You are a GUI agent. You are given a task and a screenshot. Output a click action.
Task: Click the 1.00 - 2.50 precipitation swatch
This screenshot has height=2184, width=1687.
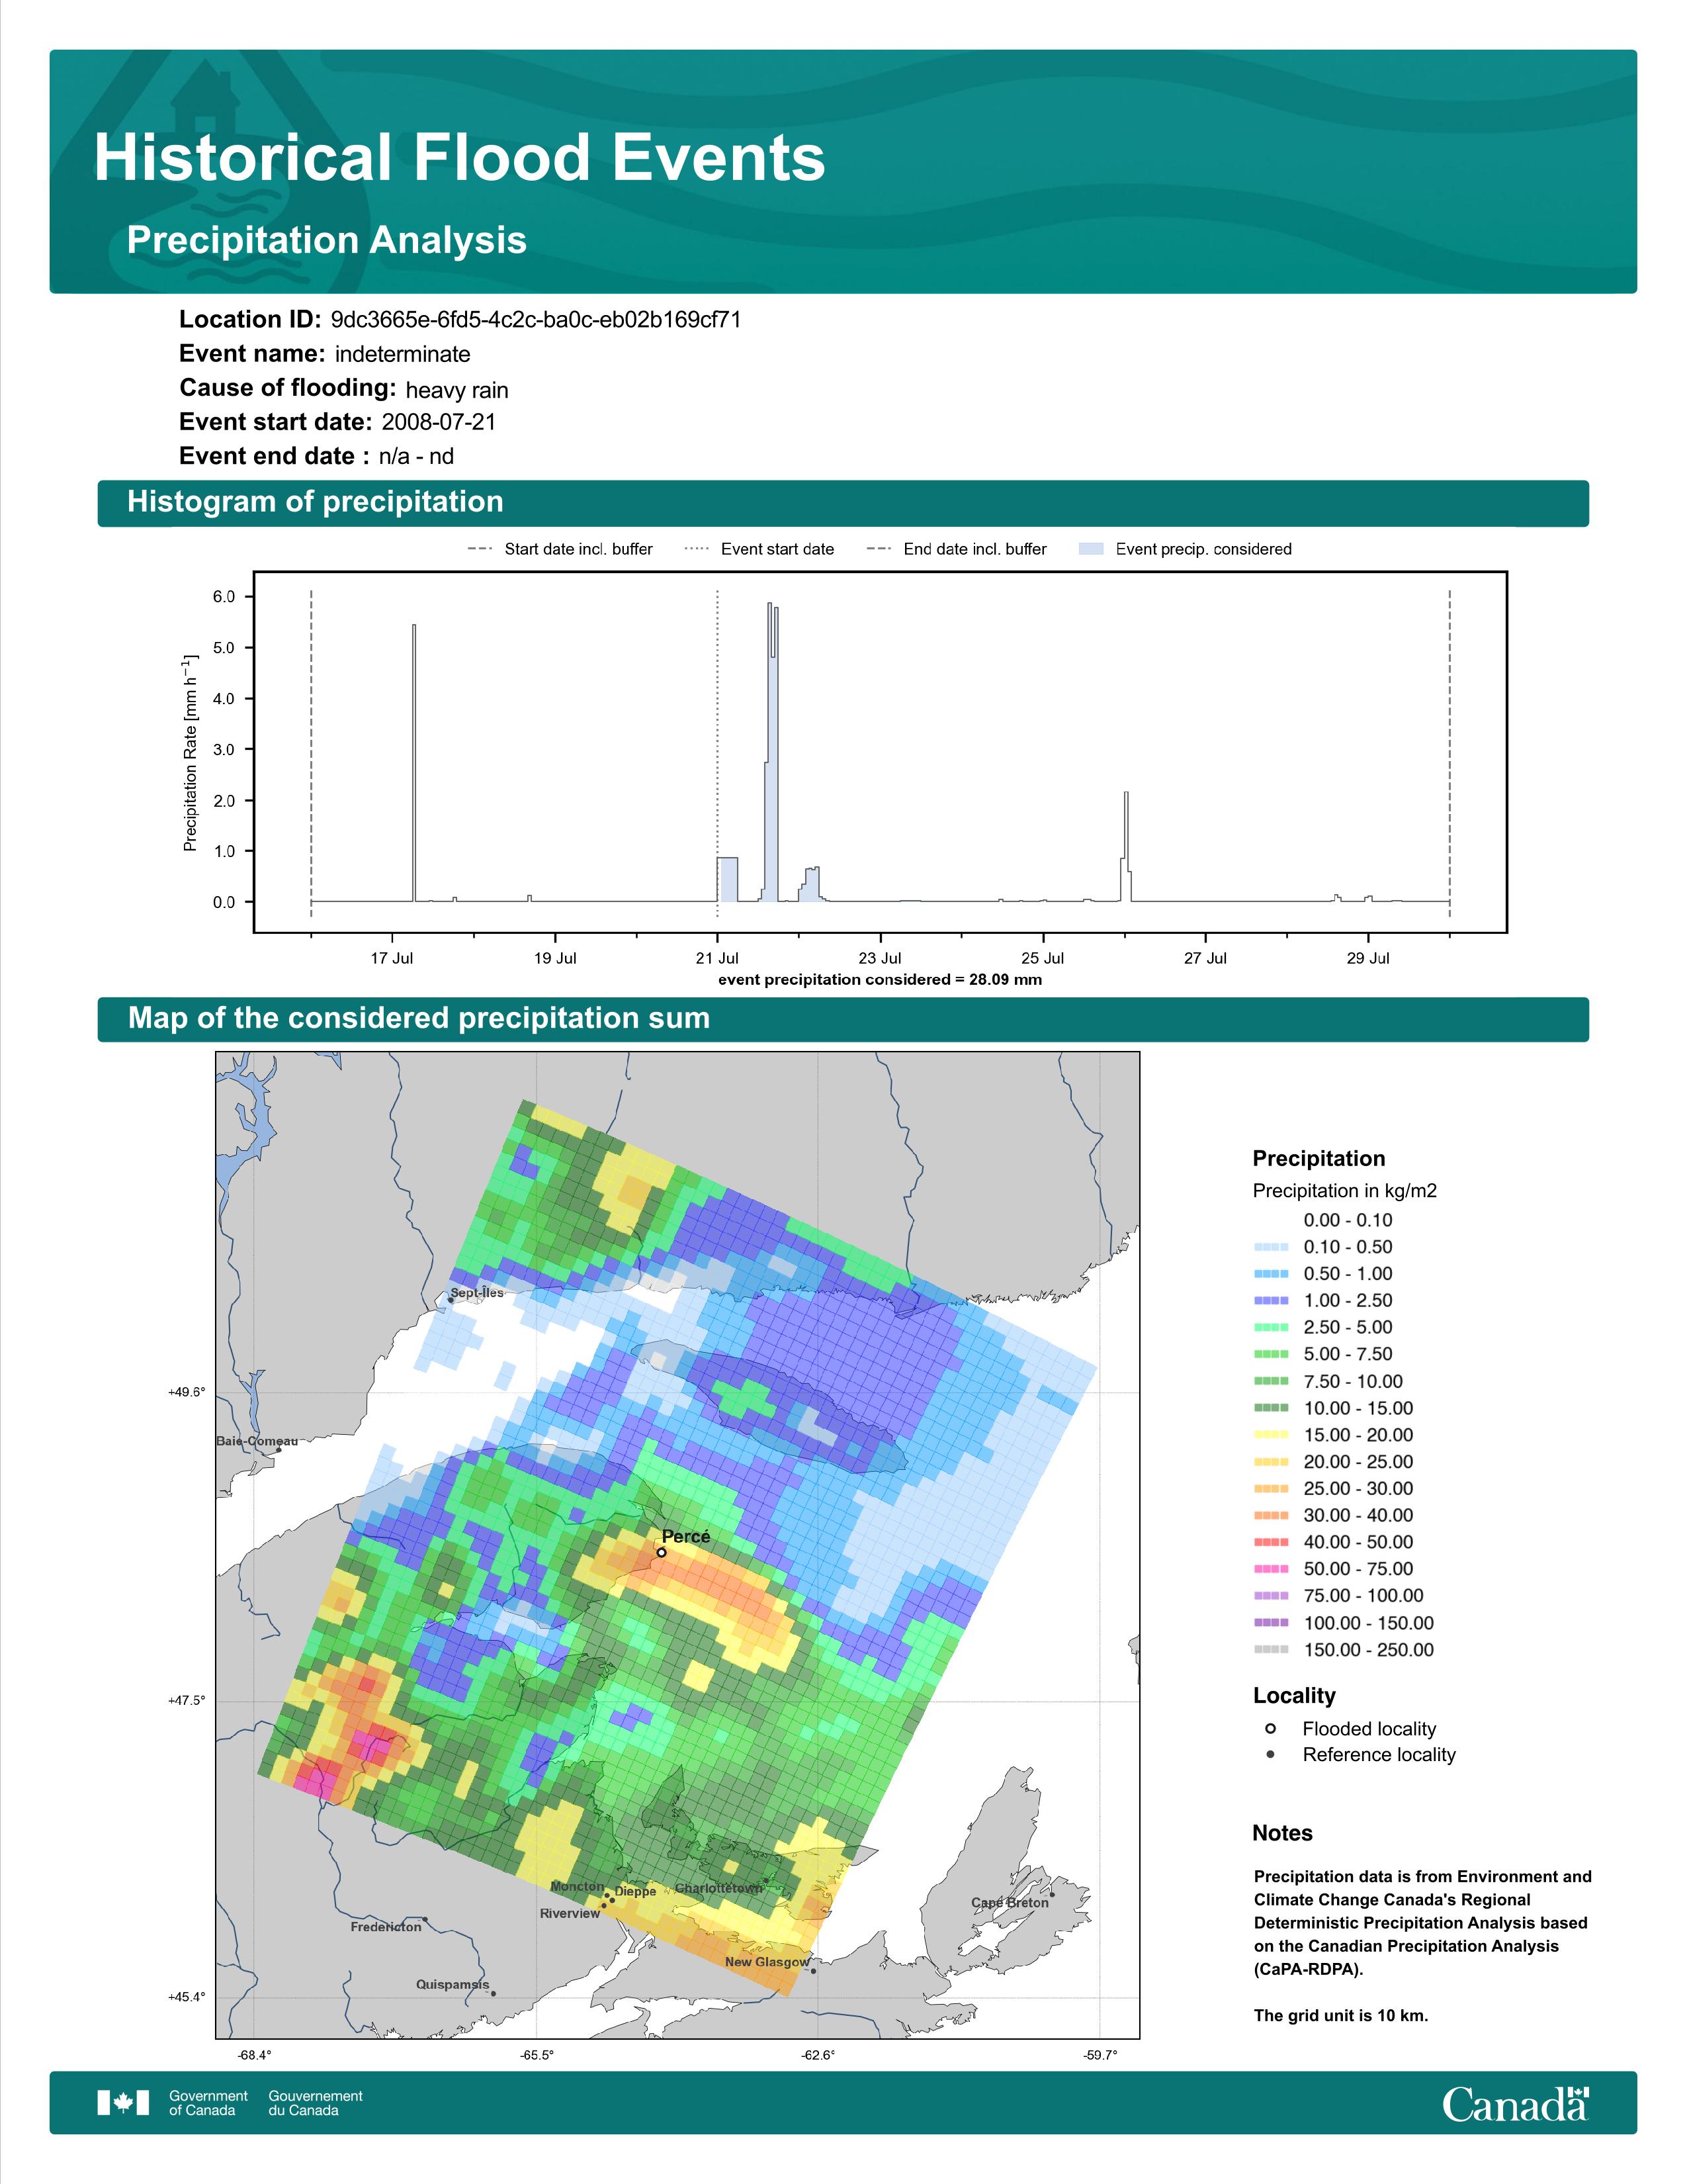pos(1272,1301)
